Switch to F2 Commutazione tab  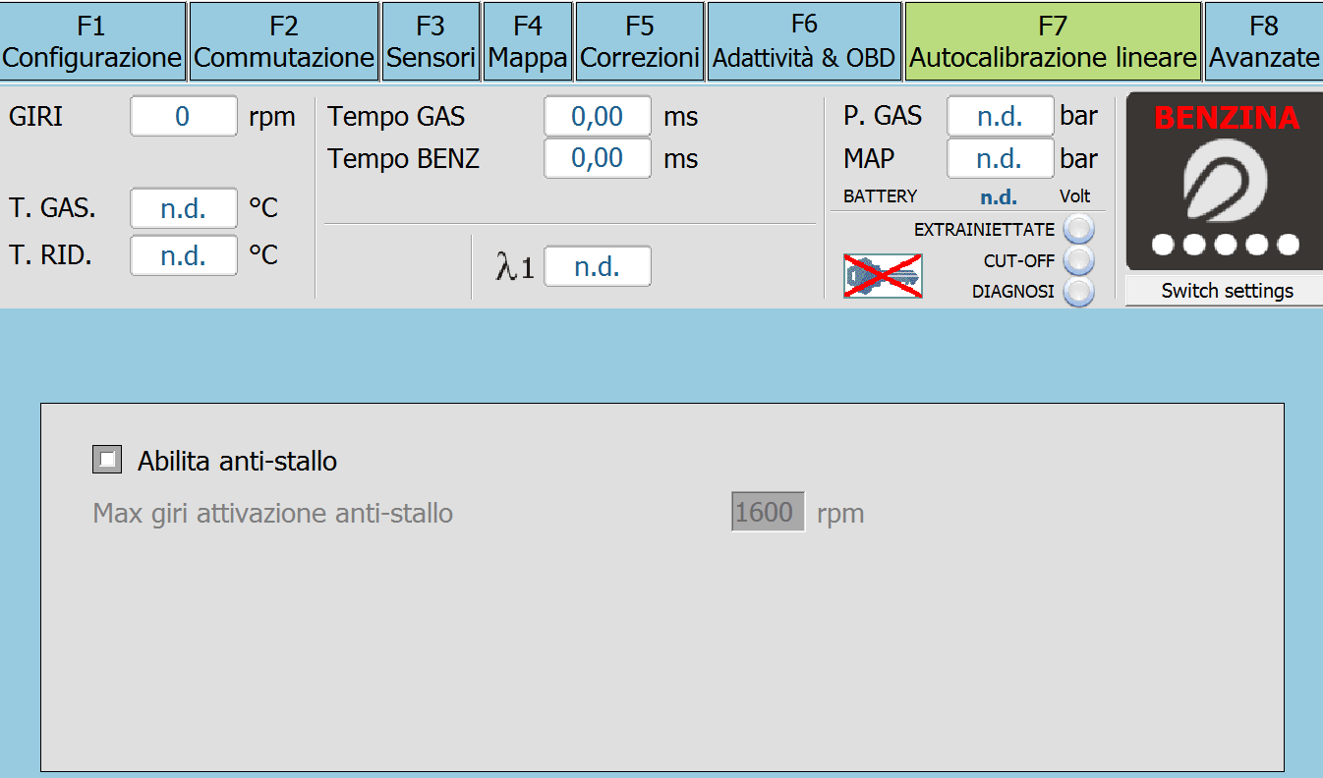coord(284,41)
